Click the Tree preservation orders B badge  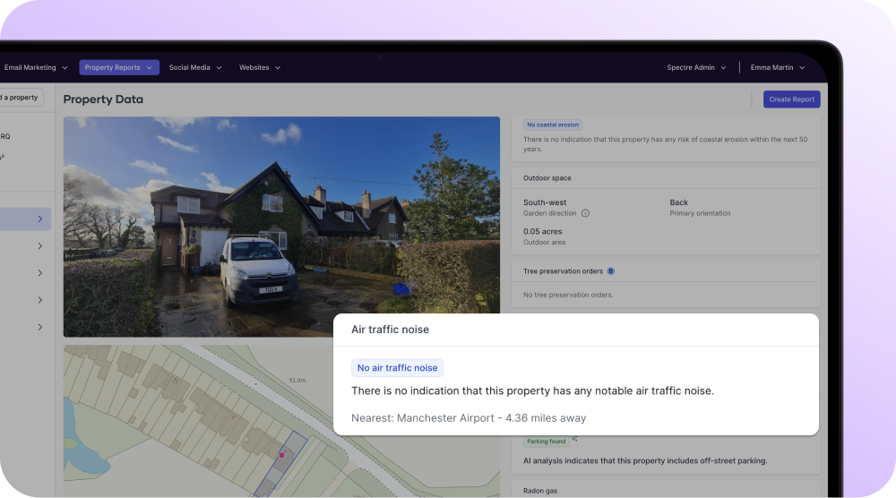(x=611, y=271)
